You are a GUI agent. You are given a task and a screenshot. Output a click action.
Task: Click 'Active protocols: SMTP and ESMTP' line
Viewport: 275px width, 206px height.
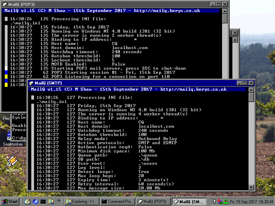click(x=107, y=143)
